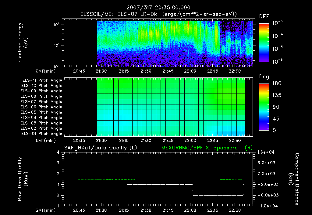Select the ELS-09 Pitch Angle row label
312x215 pixels.
tap(41, 91)
